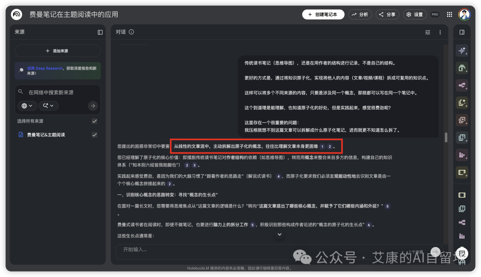Click the 来源 panel heading
The image size is (481, 277).
(20, 32)
